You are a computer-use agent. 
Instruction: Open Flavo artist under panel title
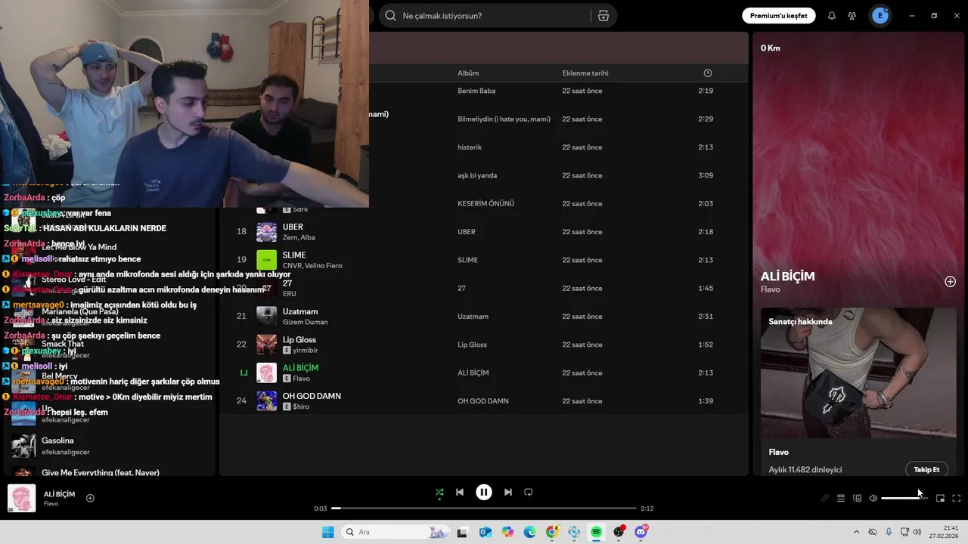(x=770, y=289)
